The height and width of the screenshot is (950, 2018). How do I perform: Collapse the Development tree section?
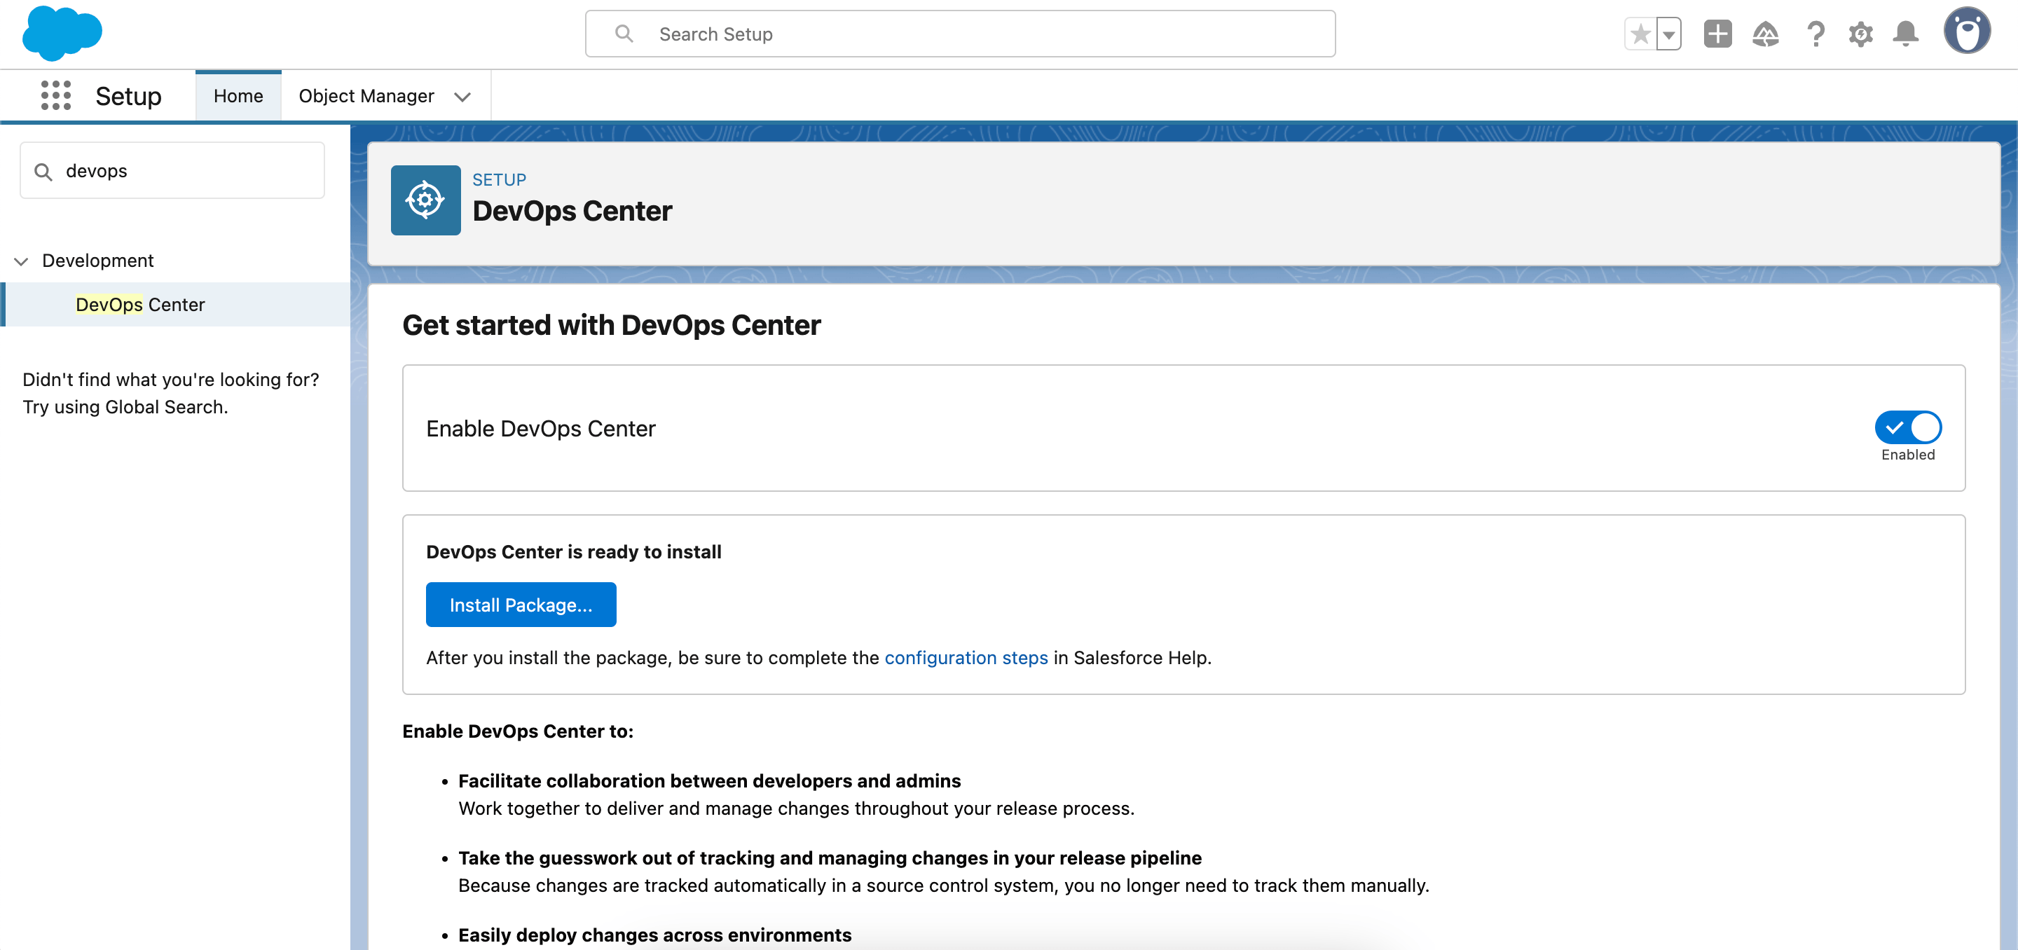pos(22,261)
